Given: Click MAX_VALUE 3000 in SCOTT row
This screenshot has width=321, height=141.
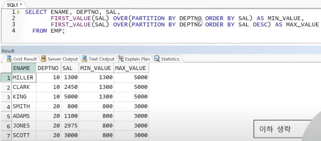Looking at the screenshot, I should pos(131,136).
